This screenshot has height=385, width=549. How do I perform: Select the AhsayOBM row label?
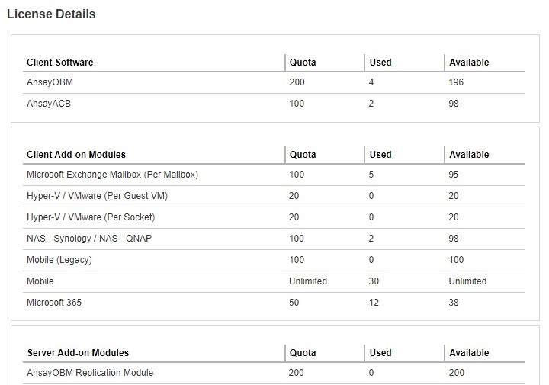click(50, 82)
